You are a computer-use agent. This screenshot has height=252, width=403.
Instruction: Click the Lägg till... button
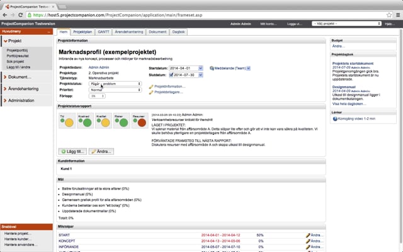tap(73, 151)
